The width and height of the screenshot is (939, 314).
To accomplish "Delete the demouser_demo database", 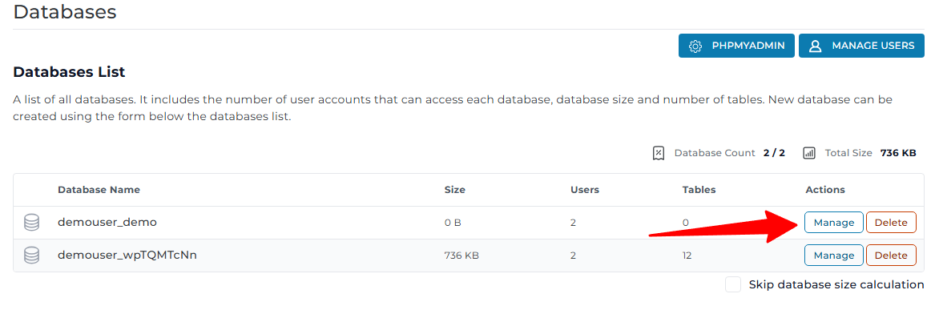I will point(891,223).
